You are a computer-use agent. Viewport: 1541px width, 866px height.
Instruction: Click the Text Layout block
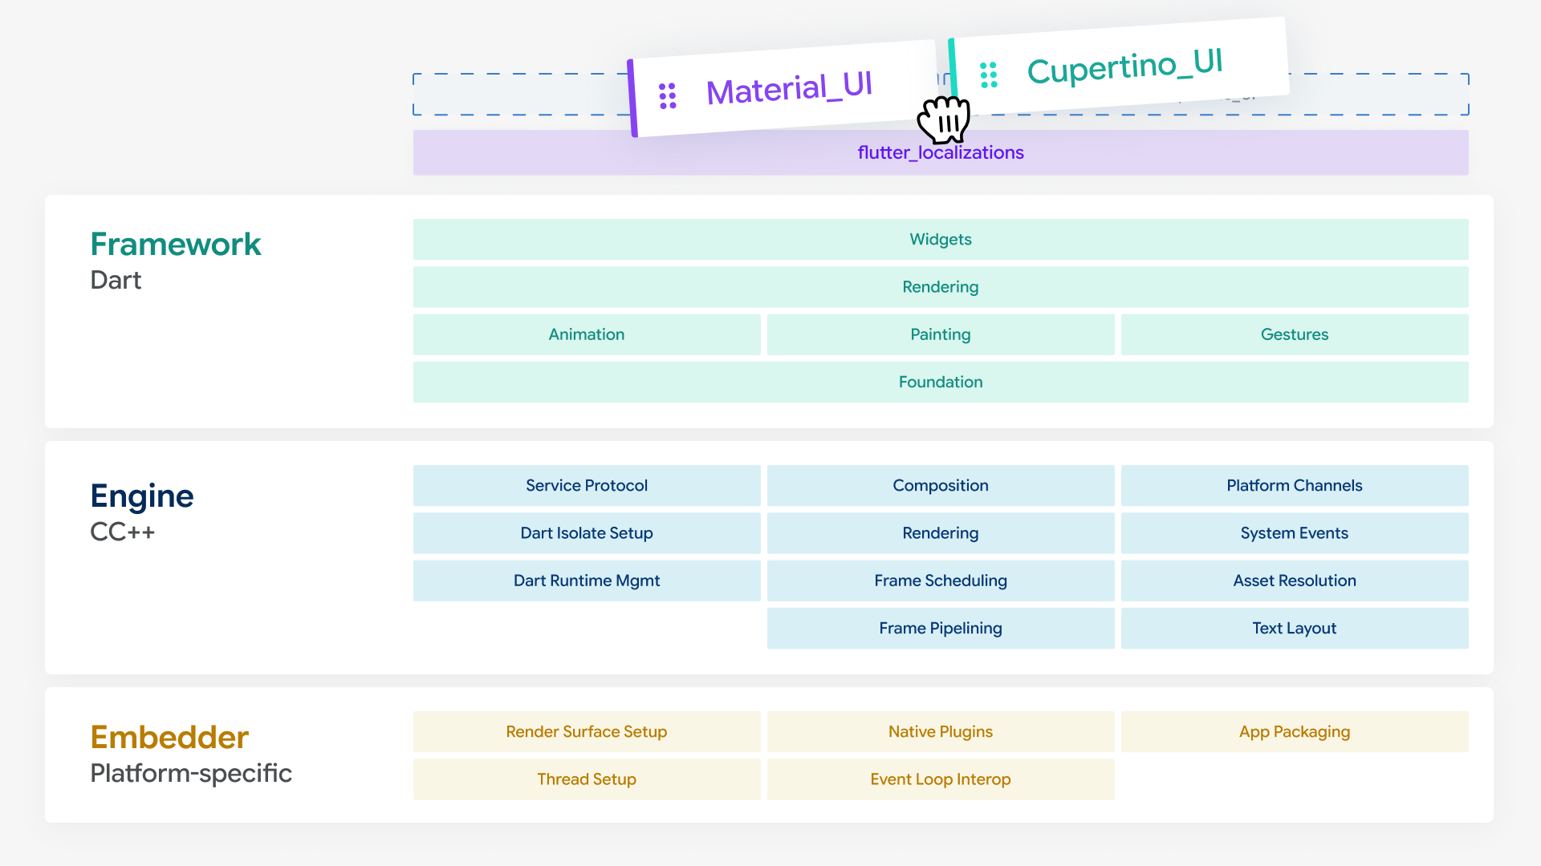click(1295, 628)
